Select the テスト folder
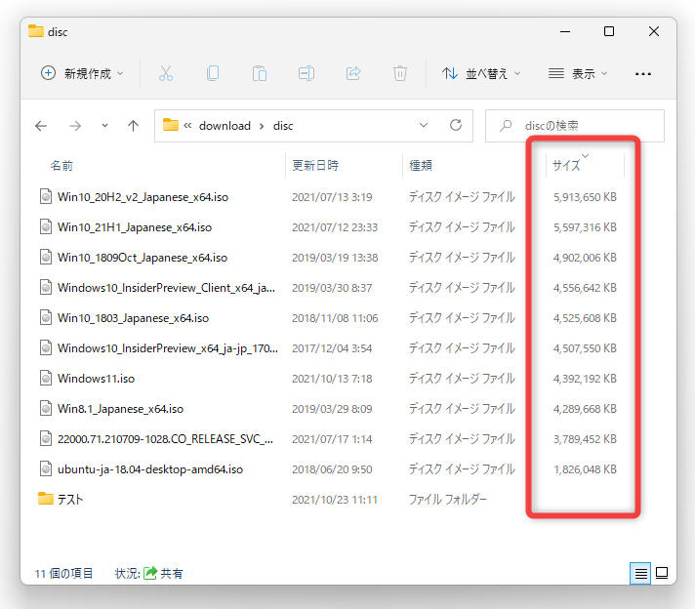Viewport: 695px width, 609px height. [70, 500]
